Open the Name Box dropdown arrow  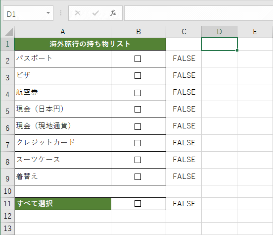pyautogui.click(x=48, y=13)
